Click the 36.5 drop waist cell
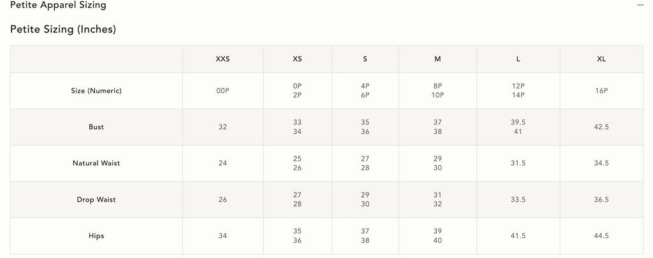 601,200
